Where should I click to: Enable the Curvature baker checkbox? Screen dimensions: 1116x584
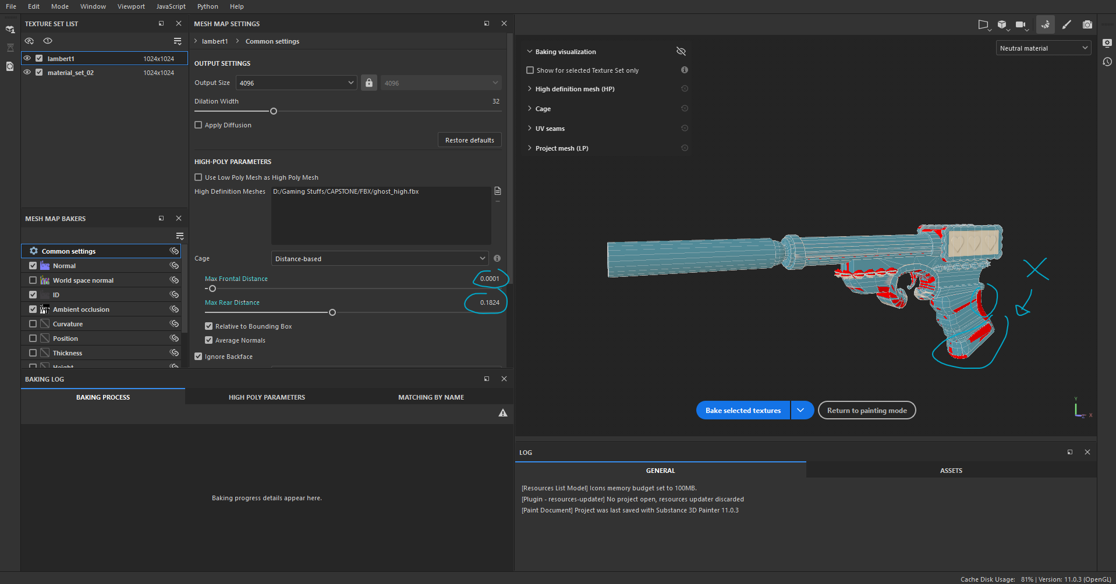[x=33, y=324]
